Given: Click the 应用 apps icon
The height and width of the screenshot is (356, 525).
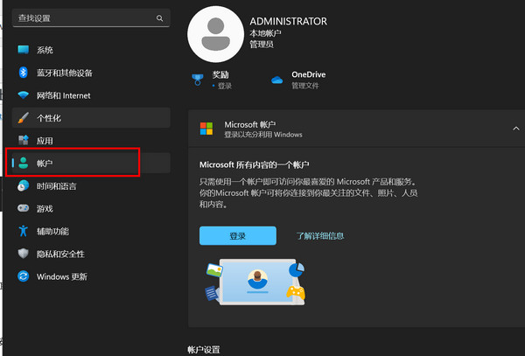Looking at the screenshot, I should (24, 141).
